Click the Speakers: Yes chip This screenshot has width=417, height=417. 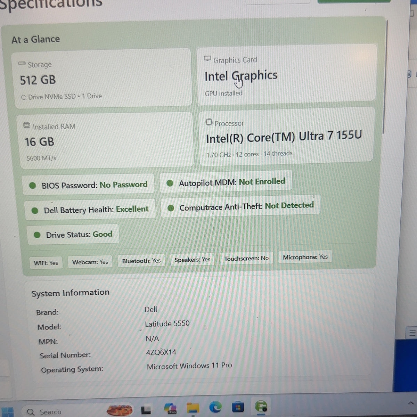192,260
